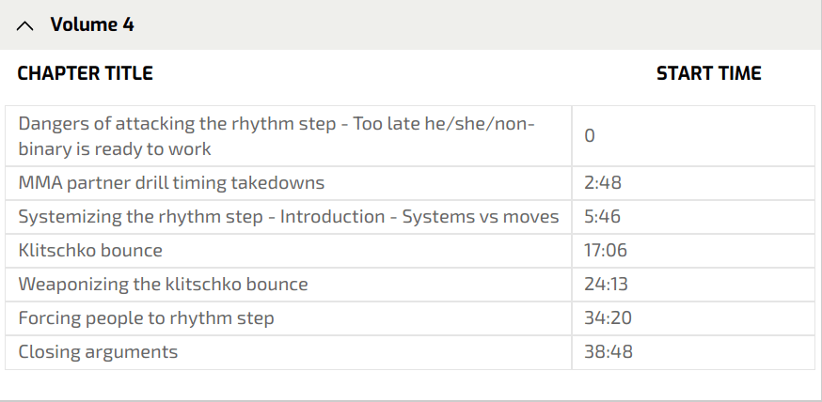Click the CHAPTER TITLE column header
Screen dimensions: 822x402
pos(85,73)
